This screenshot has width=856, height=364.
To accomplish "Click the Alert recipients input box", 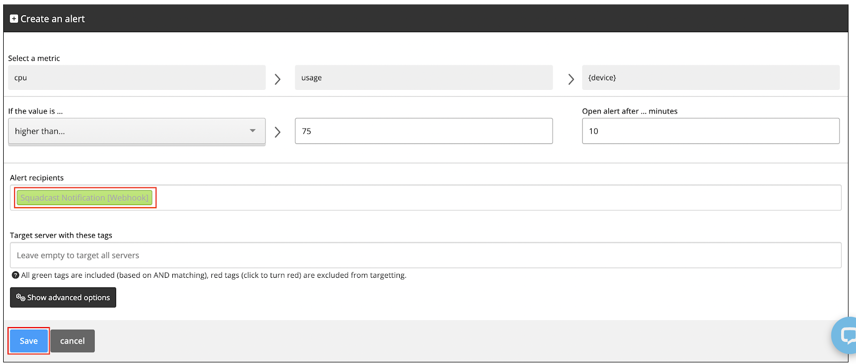I will click(x=481, y=198).
